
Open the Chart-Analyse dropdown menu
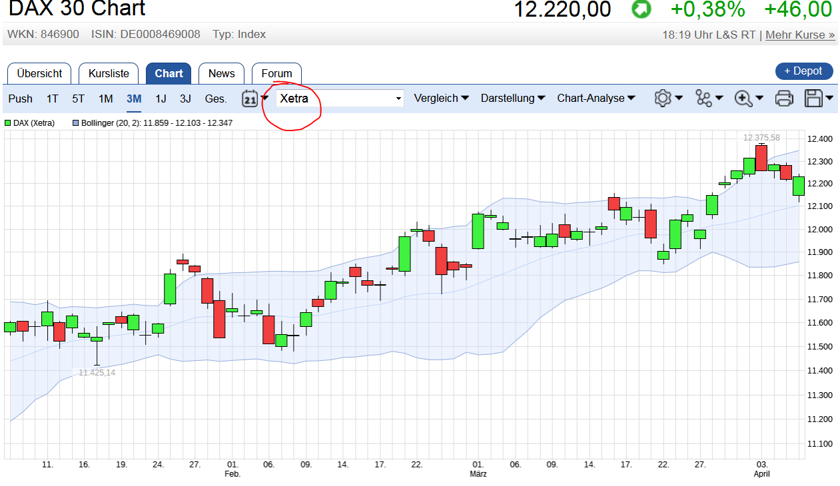pyautogui.click(x=596, y=99)
